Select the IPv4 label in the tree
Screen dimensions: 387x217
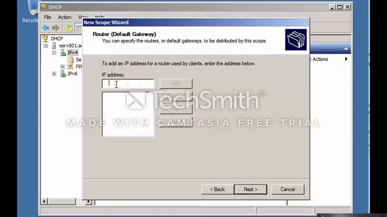click(73, 52)
